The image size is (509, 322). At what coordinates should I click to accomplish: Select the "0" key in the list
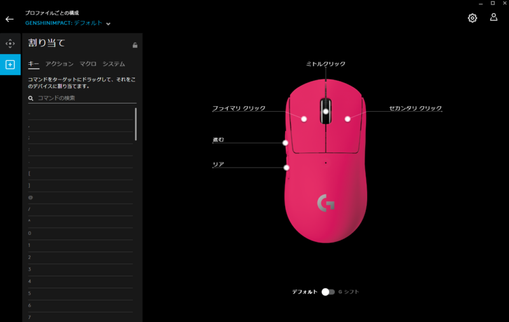pos(81,234)
